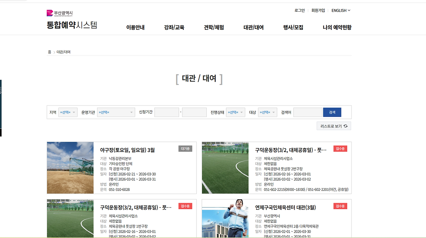Click the text 연제구국민체육센터 2층 다목적체육관
The image size is (426, 238).
click(x=291, y=226)
